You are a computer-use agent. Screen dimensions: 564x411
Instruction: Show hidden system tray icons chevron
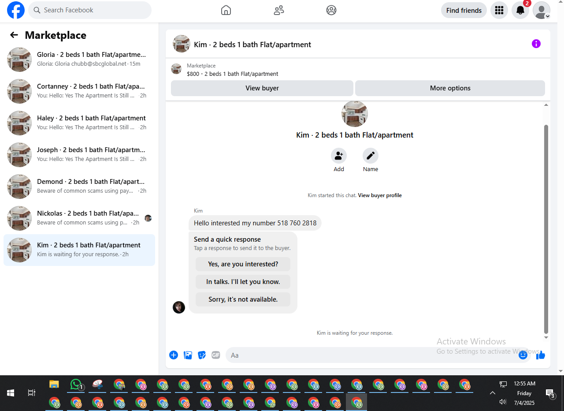point(493,393)
